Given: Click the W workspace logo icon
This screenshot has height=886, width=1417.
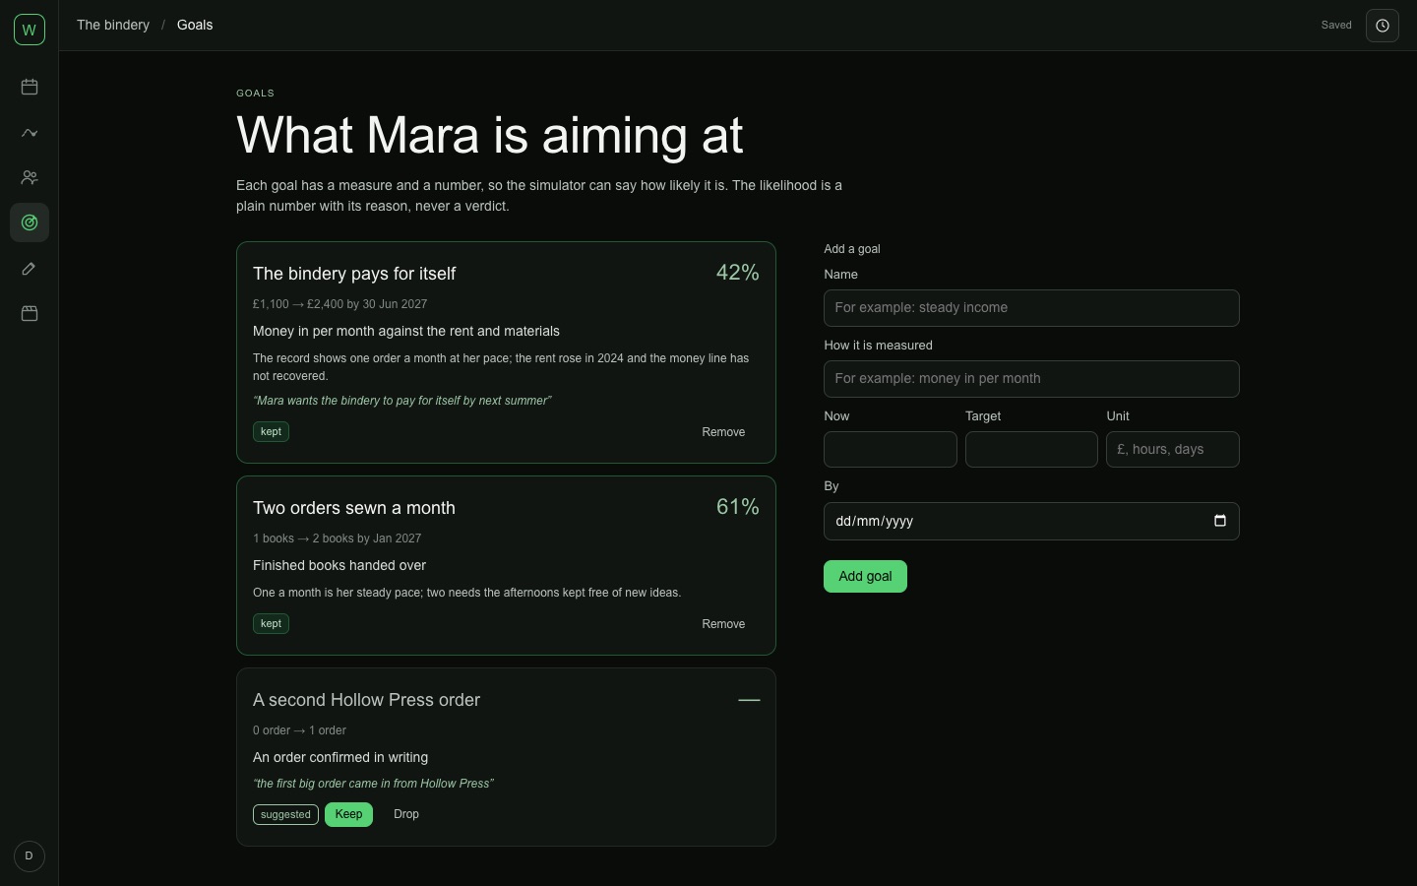Looking at the screenshot, I should [30, 30].
